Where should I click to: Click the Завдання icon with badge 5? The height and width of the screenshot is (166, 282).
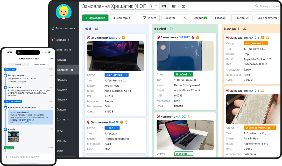[x=53, y=40]
